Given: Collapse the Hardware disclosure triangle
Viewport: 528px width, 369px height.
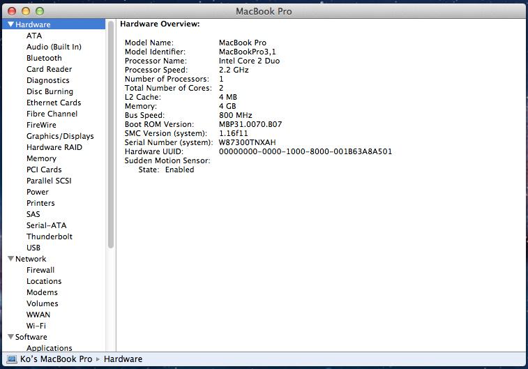Looking at the screenshot, I should point(10,24).
